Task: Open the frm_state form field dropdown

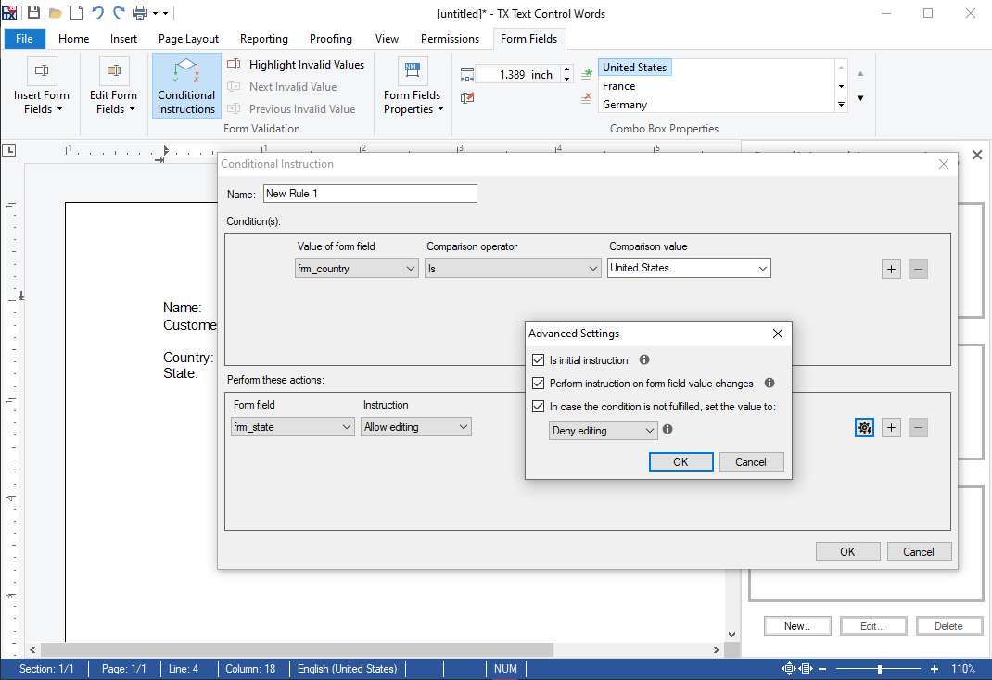Action: [x=293, y=427]
